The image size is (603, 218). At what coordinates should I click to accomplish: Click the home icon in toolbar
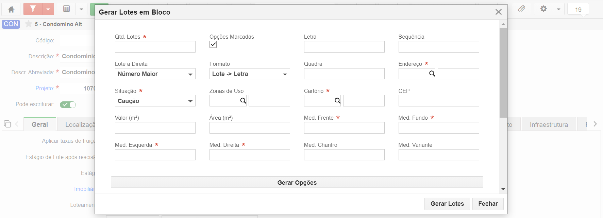(11, 9)
